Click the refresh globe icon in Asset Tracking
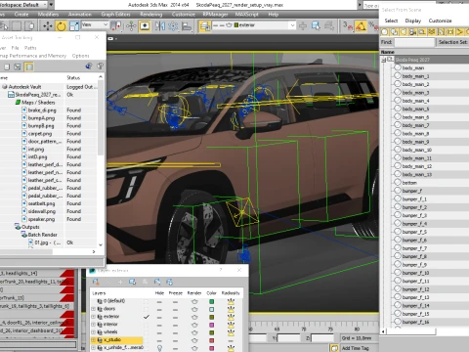The width and height of the screenshot is (469, 352). pos(88,66)
